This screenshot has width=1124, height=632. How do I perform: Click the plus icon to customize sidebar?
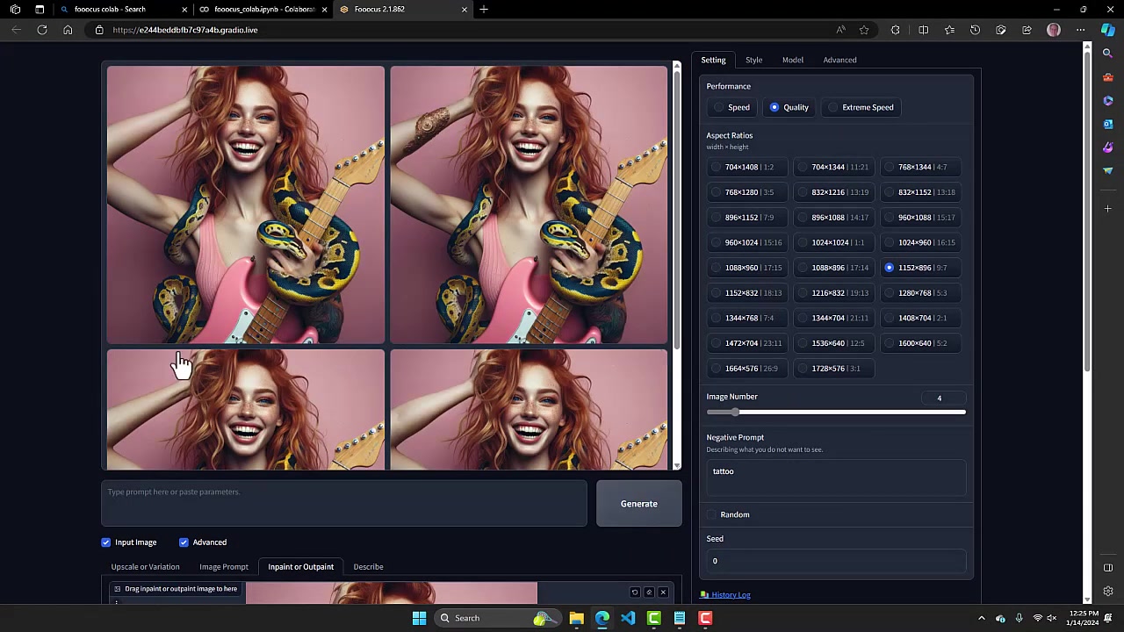pyautogui.click(x=1108, y=209)
